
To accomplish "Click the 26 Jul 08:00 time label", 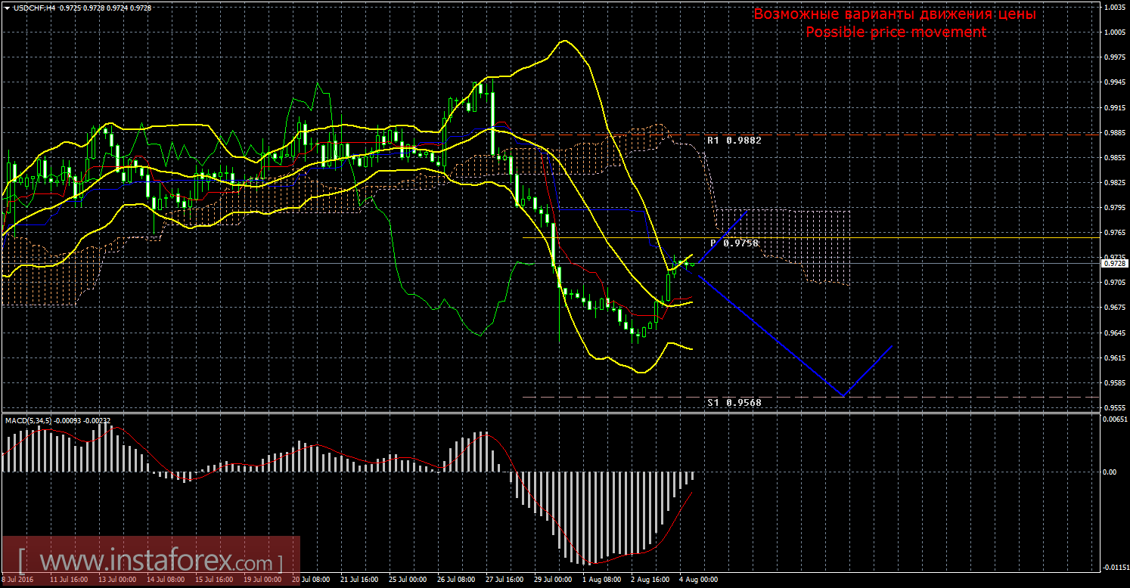I will click(x=456, y=580).
